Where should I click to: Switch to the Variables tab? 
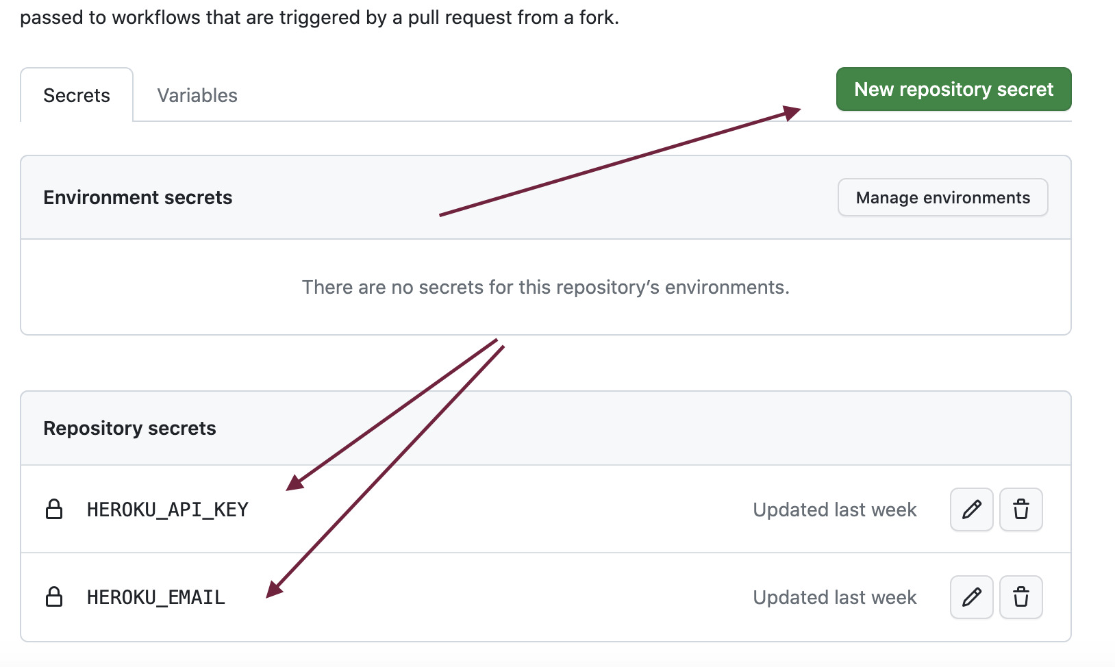(x=197, y=95)
